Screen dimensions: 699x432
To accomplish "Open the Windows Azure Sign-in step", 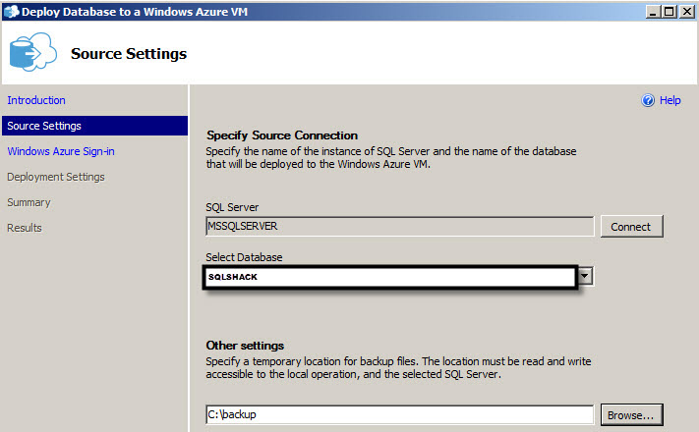I will point(61,151).
